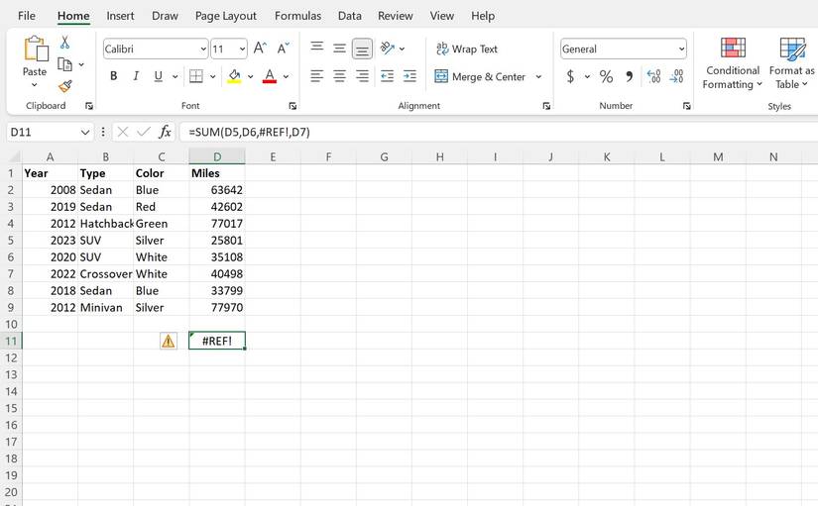
Task: Apply Comma Style
Action: point(630,76)
